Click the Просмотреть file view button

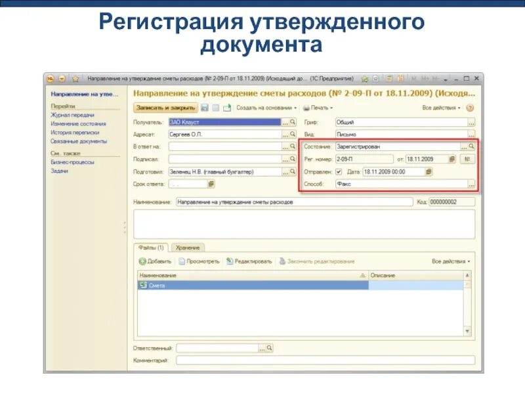199,261
